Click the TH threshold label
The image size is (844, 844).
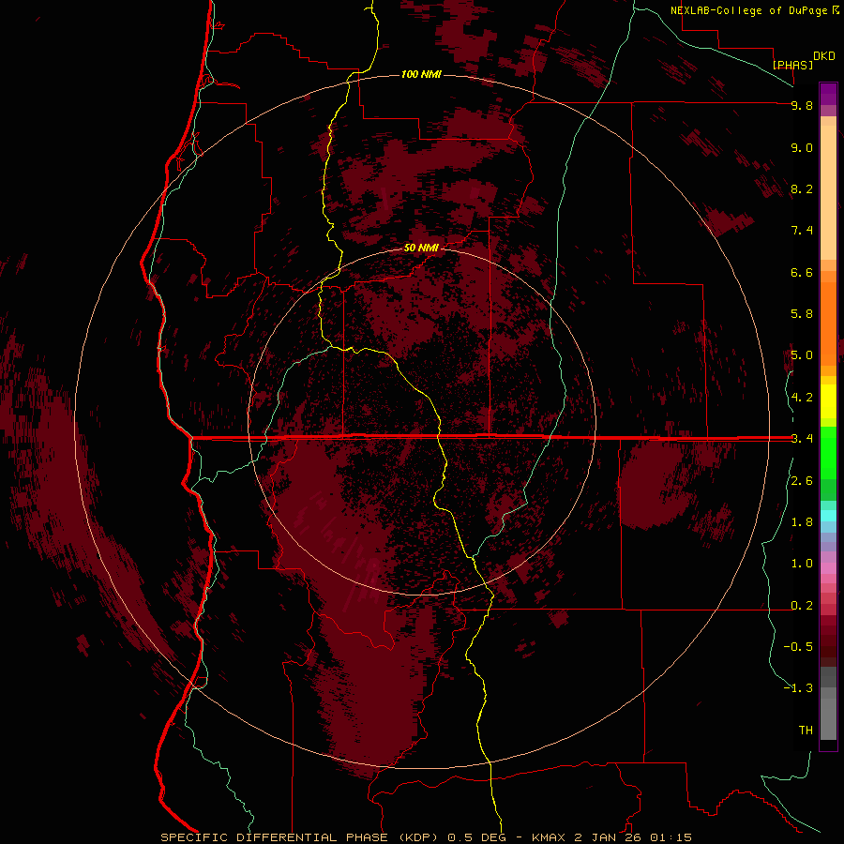(806, 731)
